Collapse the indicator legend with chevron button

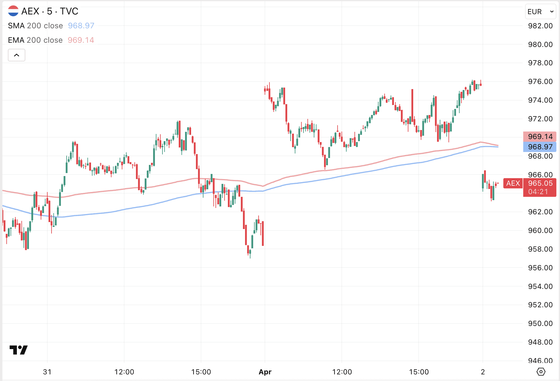tap(17, 55)
